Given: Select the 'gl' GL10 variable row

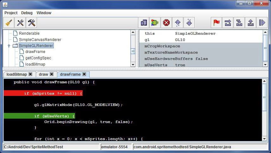Looking at the screenshot, I should click(x=201, y=40).
